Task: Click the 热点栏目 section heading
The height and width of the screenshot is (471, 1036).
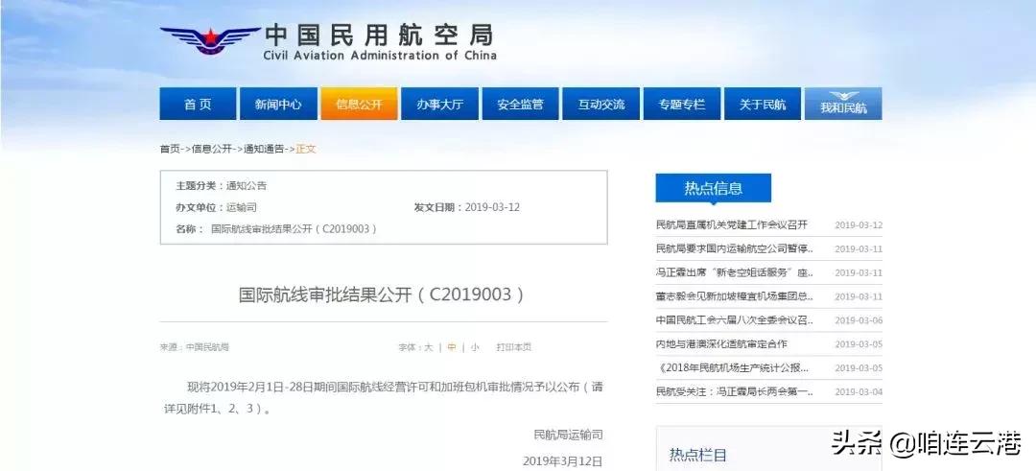Action: click(x=697, y=455)
